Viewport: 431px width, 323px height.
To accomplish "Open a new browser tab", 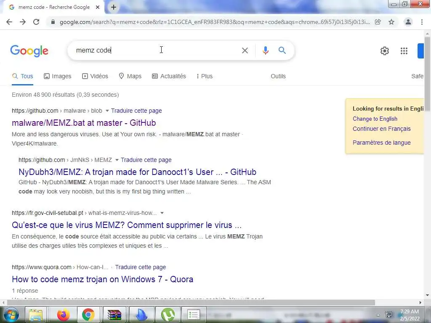I will point(114,7).
